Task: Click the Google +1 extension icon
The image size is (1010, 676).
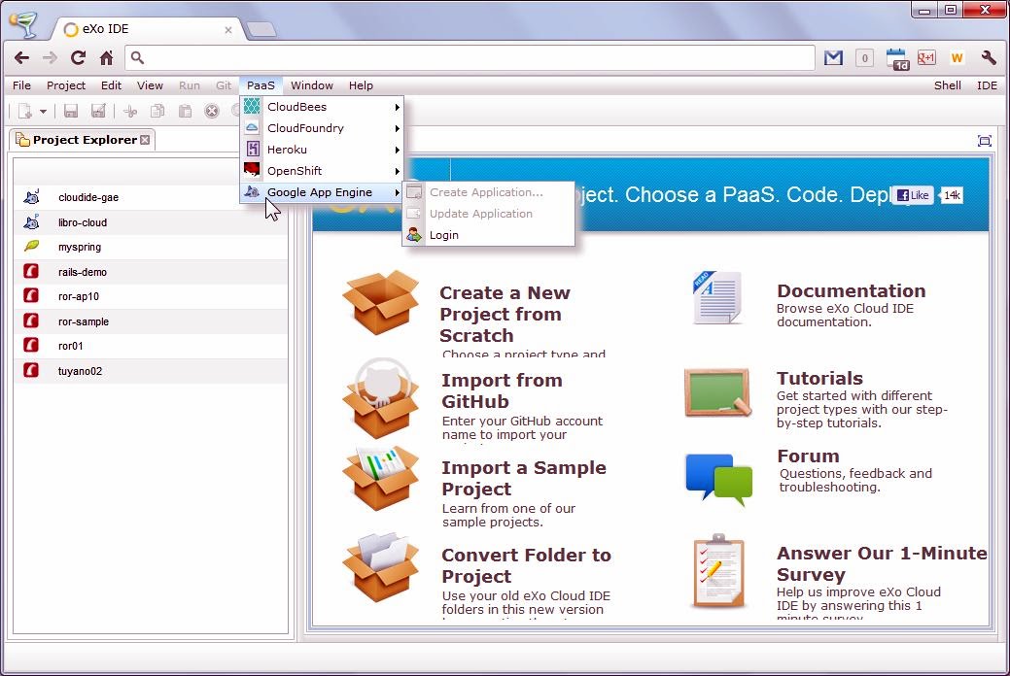Action: 926,58
